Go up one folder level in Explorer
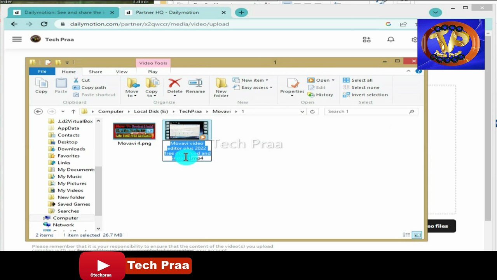The image size is (497, 280). tap(73, 111)
